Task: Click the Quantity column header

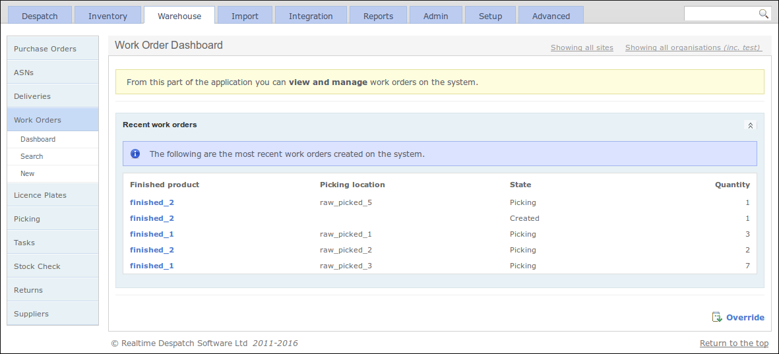Action: click(x=732, y=185)
